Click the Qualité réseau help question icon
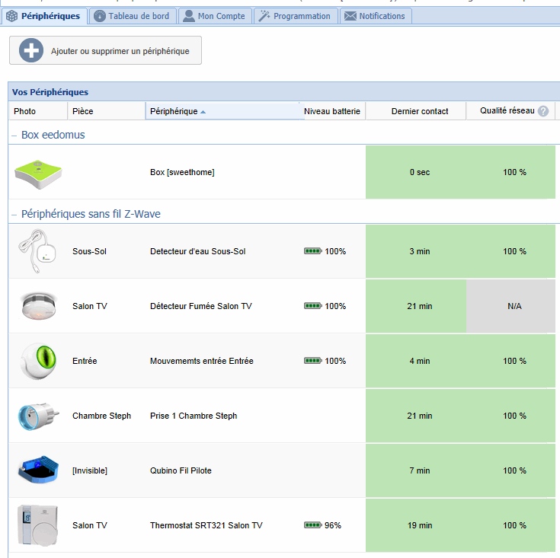Viewport: 560px width, 558px height. [x=543, y=111]
